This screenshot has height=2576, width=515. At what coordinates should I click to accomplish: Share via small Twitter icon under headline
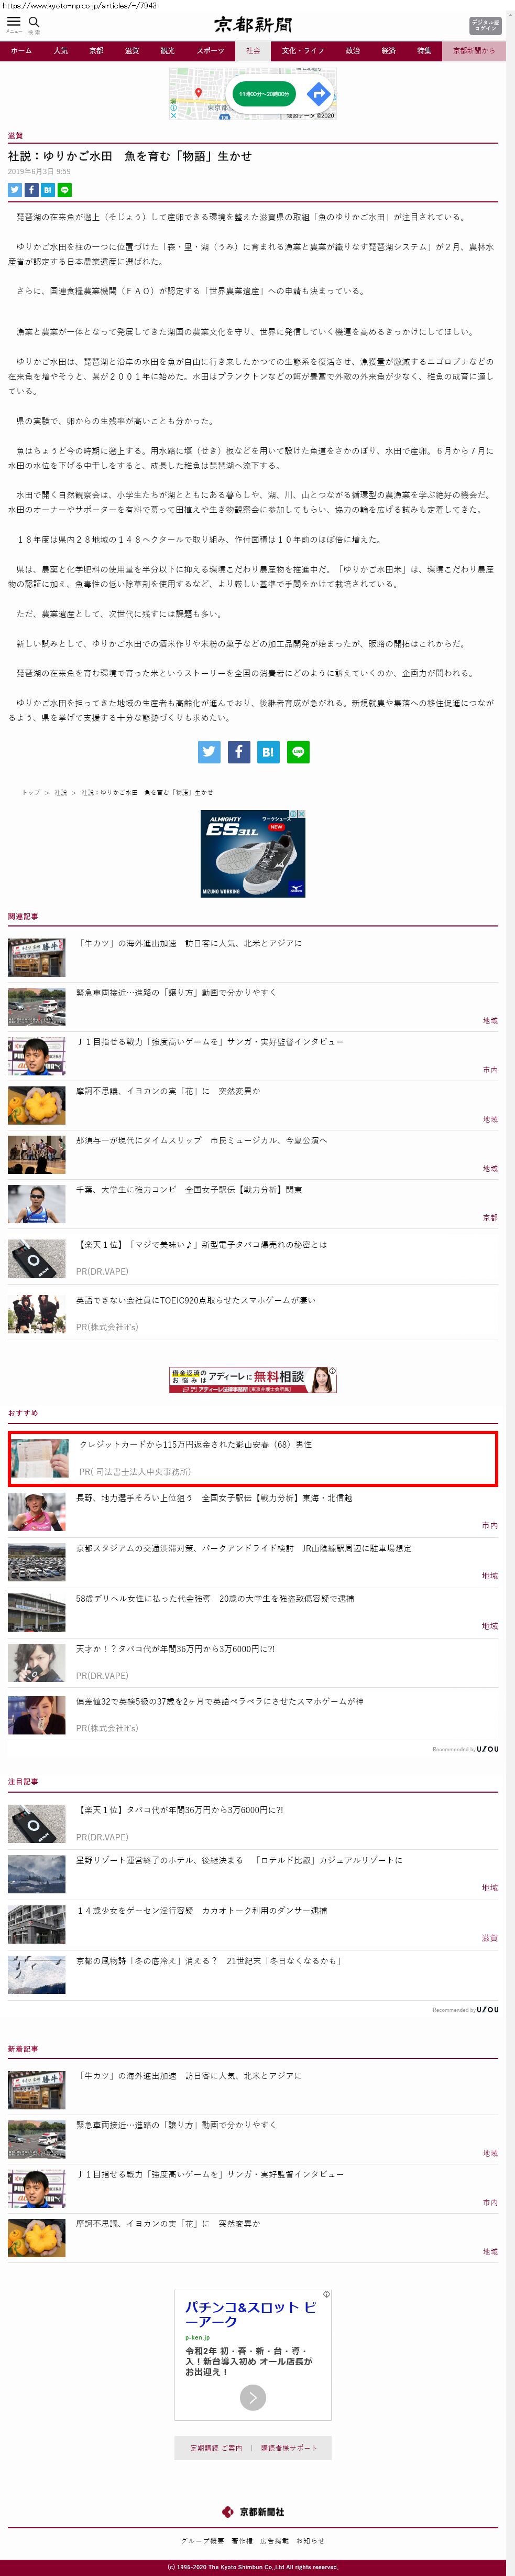click(14, 190)
